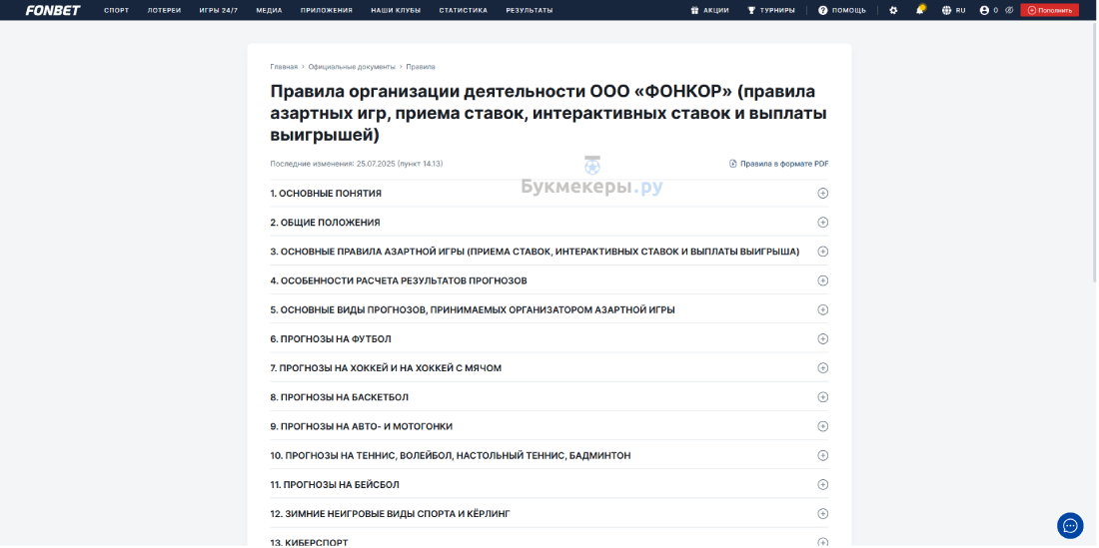
Task: Click heading 1. ОСНОВНЫЕ ПОНЯТИЯ
Action: pyautogui.click(x=326, y=194)
